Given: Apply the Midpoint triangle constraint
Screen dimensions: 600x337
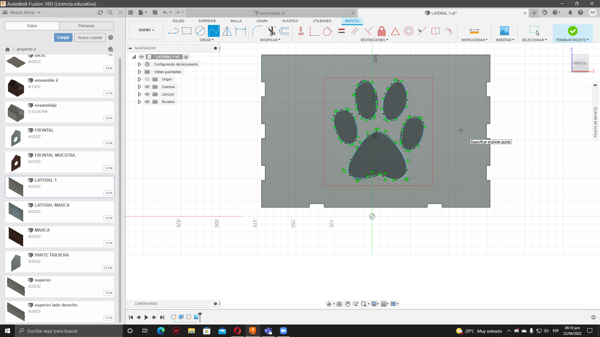Looking at the screenshot, I should pos(395,31).
